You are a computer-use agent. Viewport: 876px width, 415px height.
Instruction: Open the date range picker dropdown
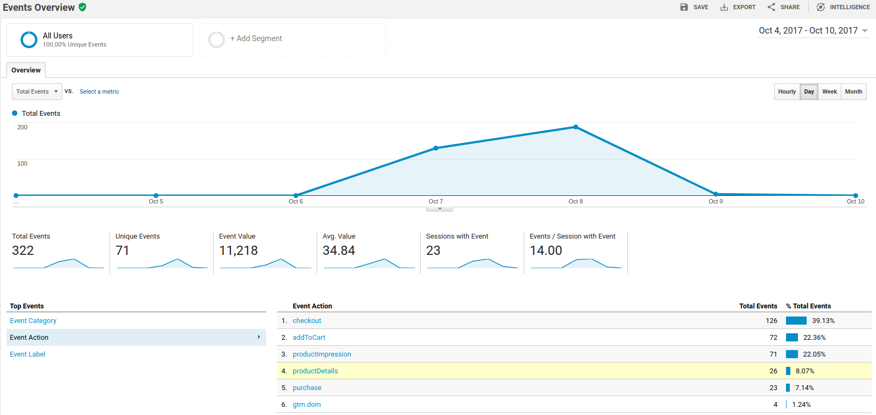(813, 31)
